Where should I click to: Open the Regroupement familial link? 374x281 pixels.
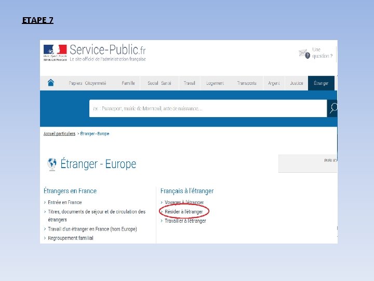[x=70, y=238]
